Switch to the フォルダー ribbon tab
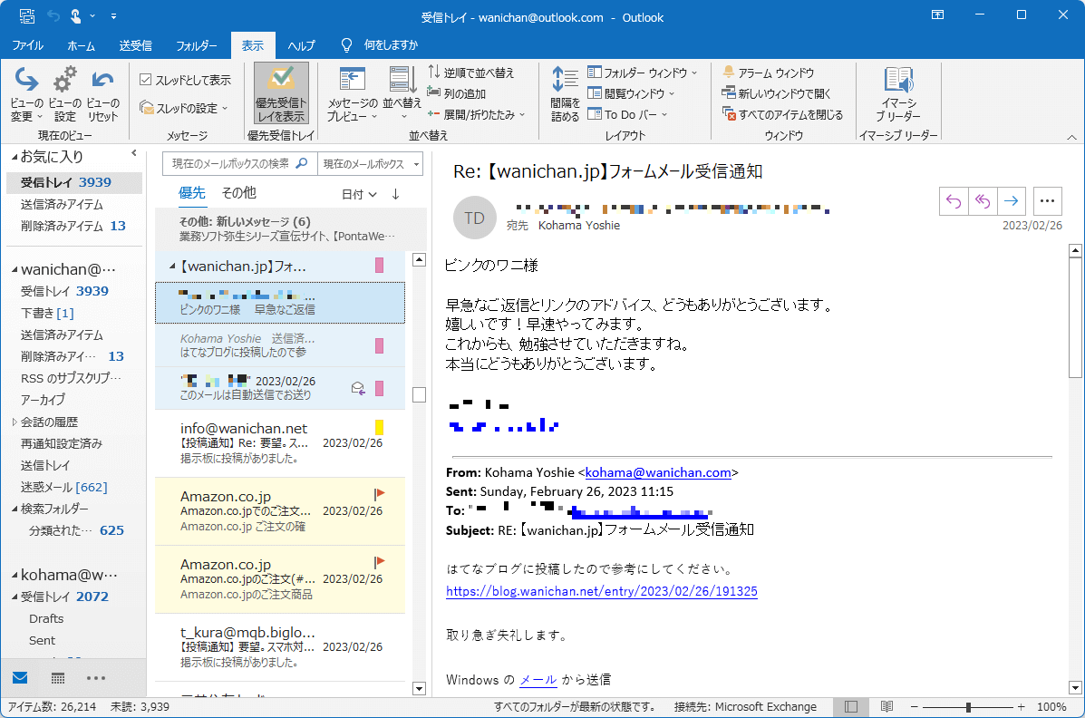The width and height of the screenshot is (1085, 718). [x=196, y=45]
